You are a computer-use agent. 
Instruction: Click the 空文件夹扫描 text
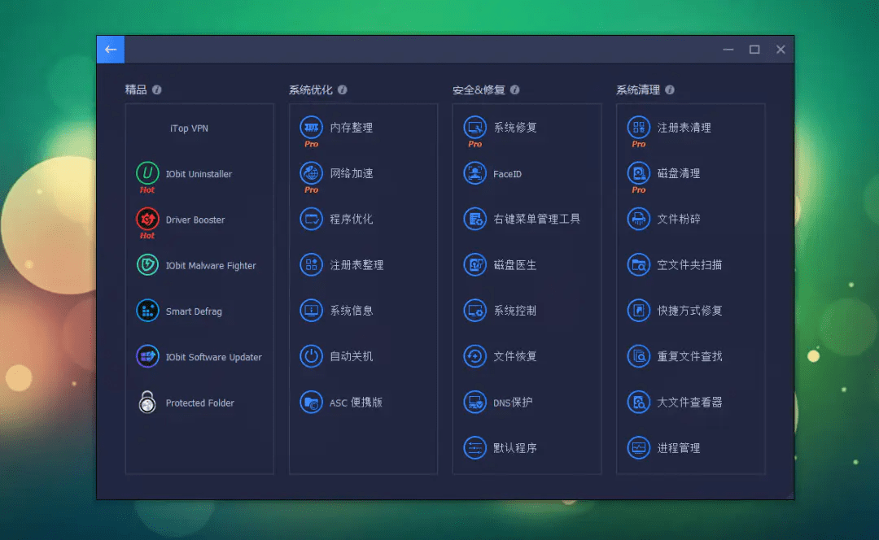(689, 265)
